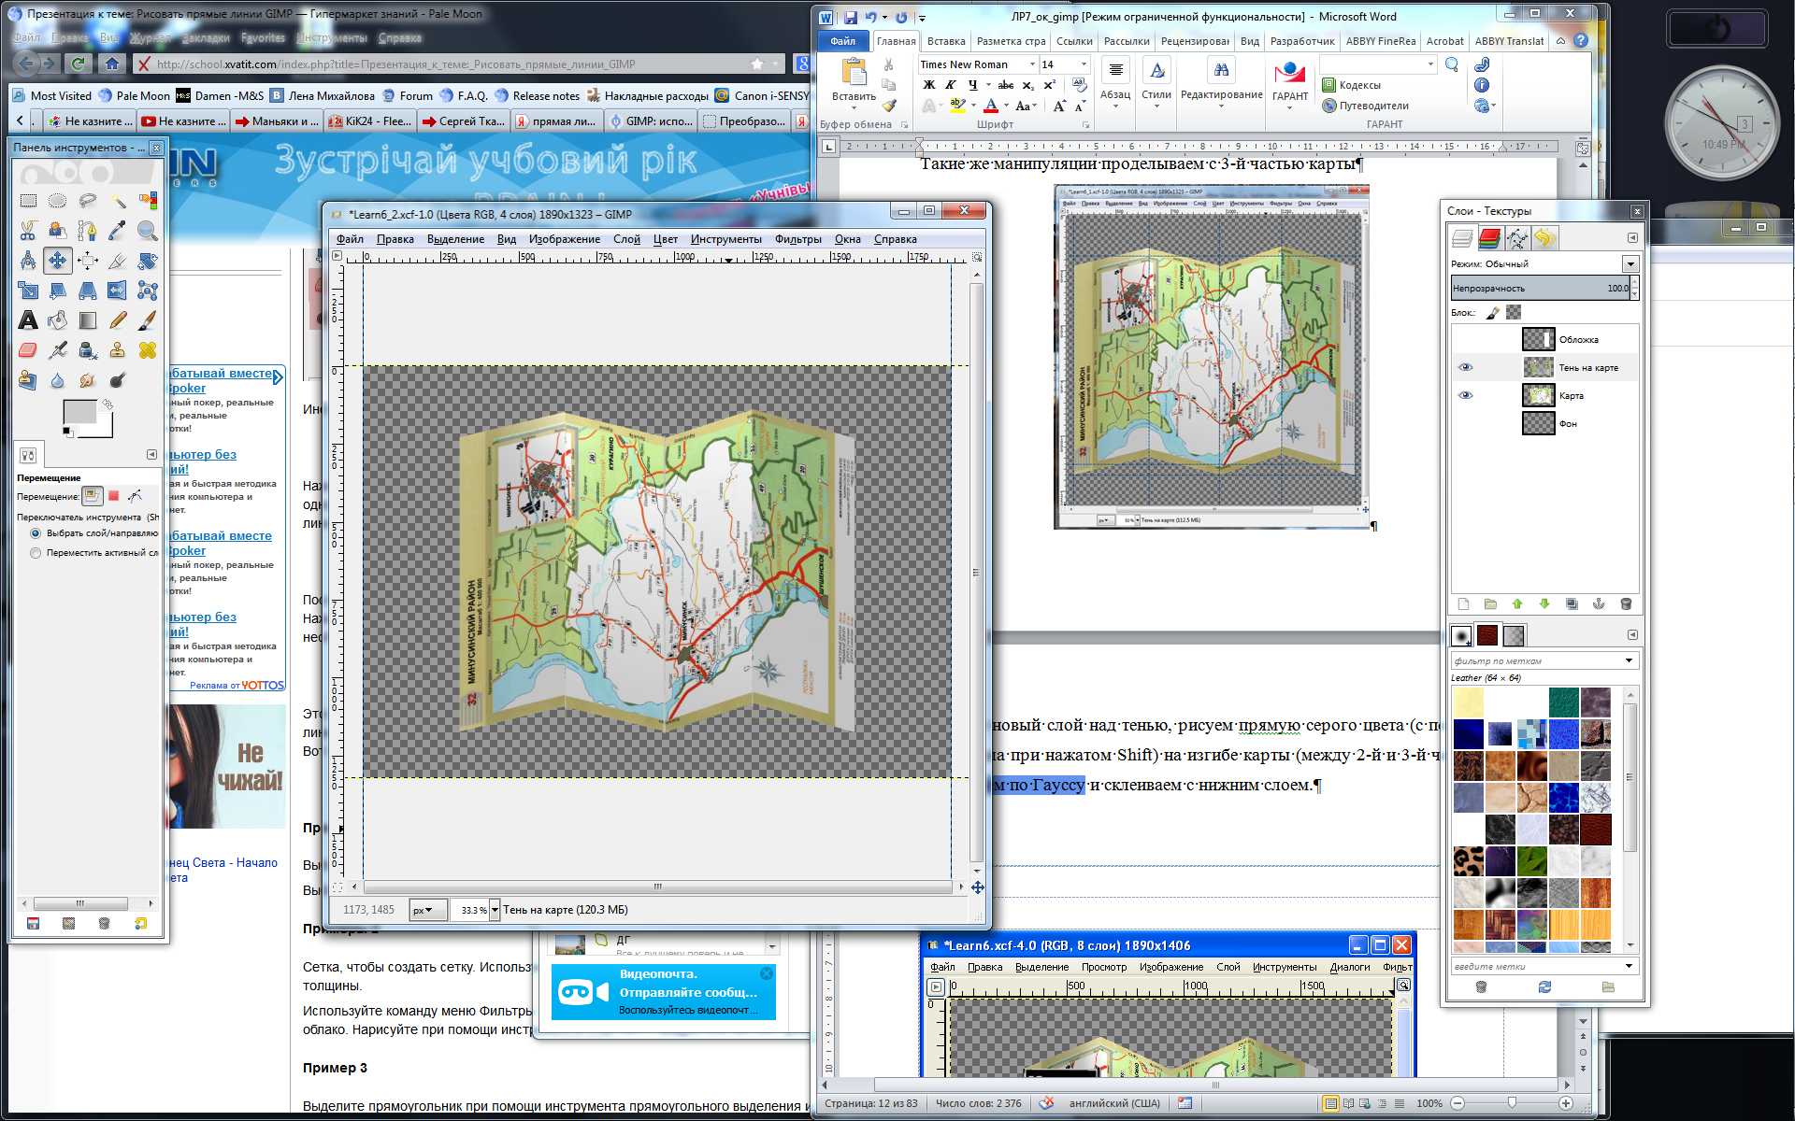Activate the Move tool in toolbox

58,261
